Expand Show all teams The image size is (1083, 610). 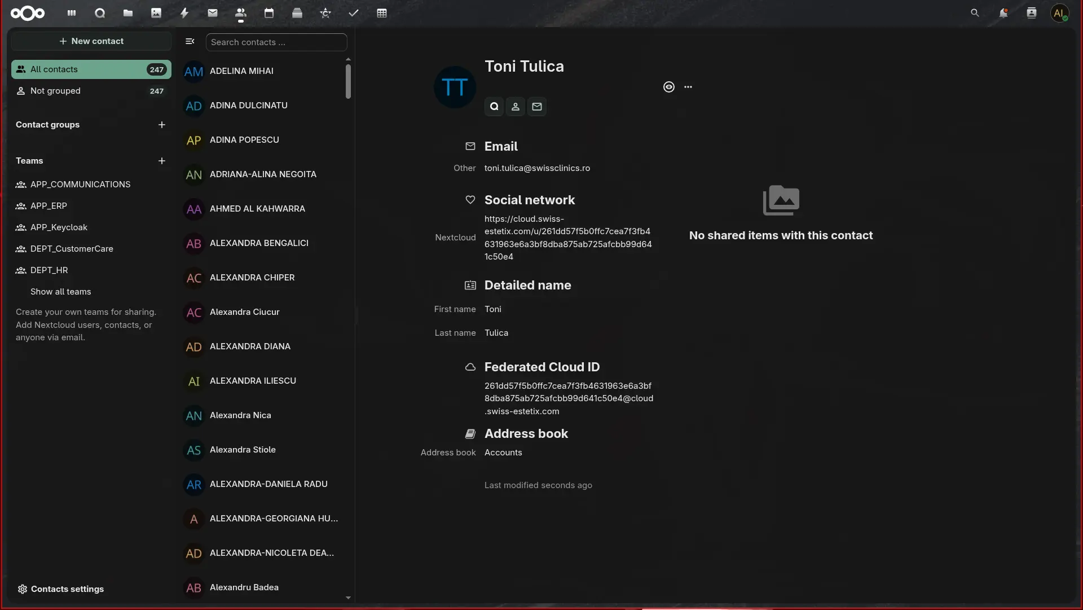(60, 292)
